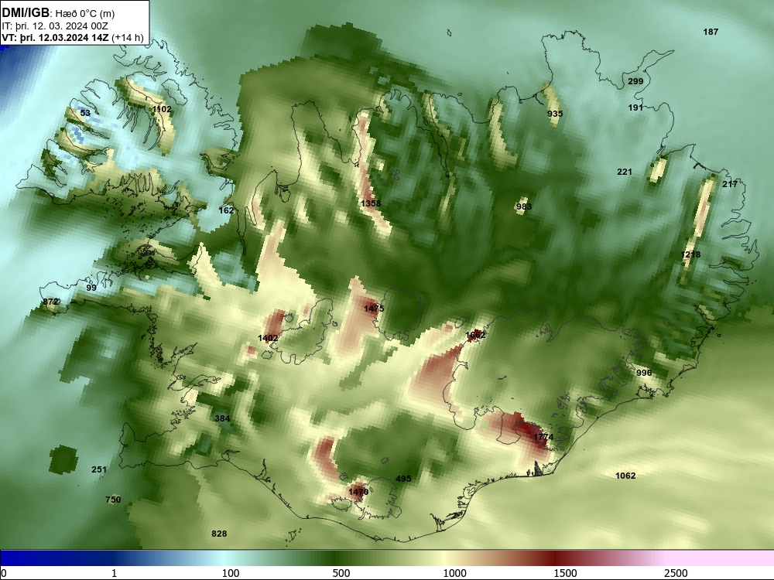The image size is (774, 580).
Task: Click the color scale label 1
Action: pyautogui.click(x=114, y=573)
